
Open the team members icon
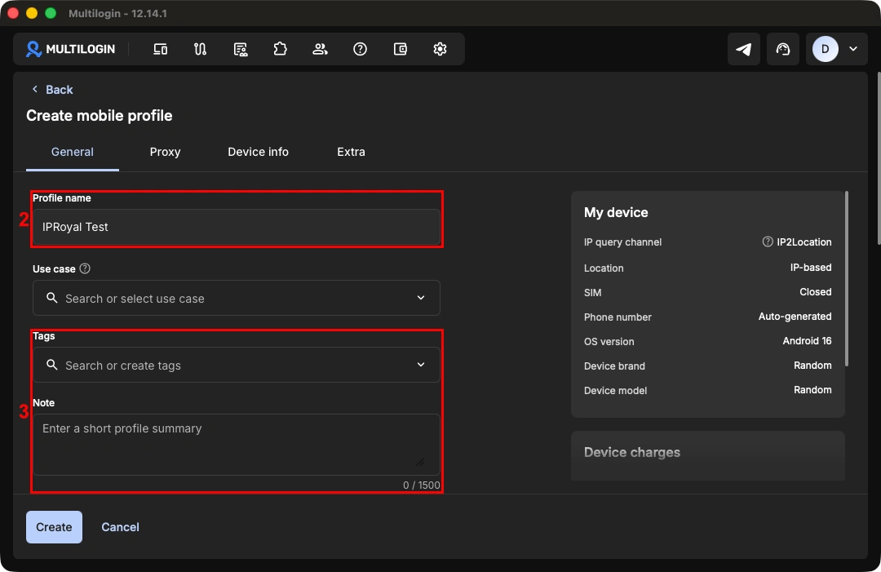[x=321, y=49]
